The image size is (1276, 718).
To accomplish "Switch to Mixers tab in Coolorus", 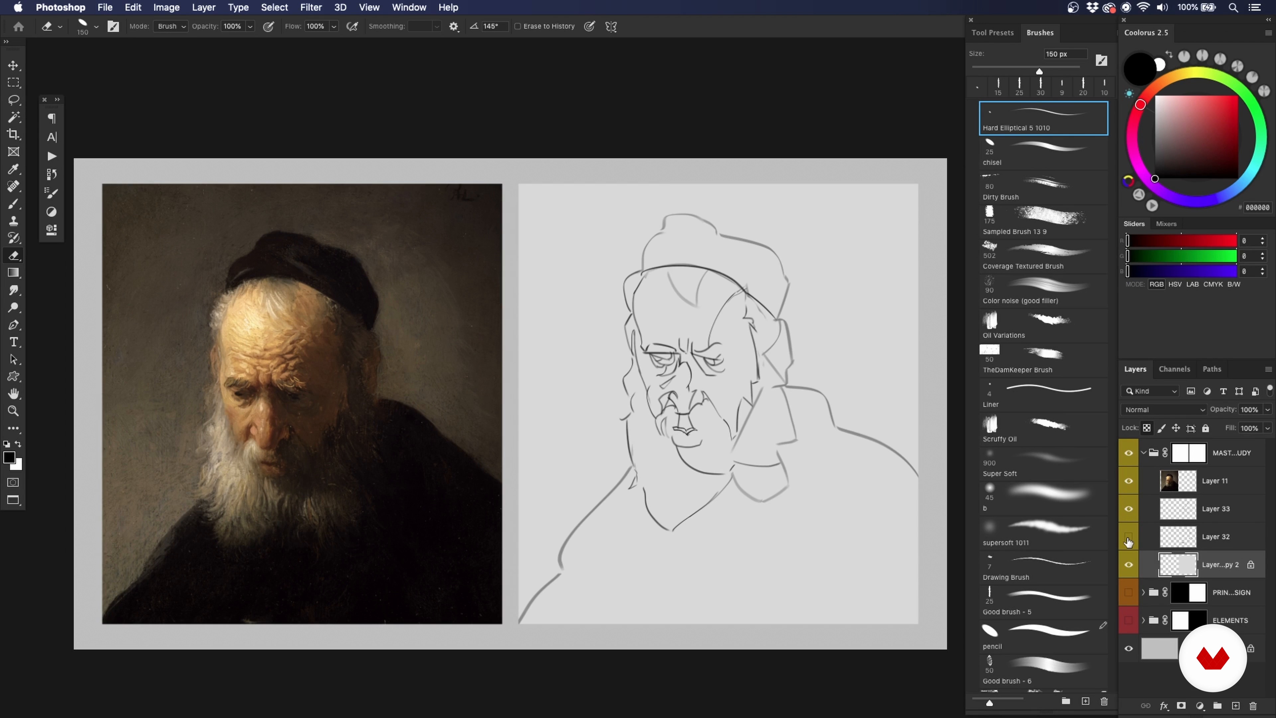I will click(1166, 224).
